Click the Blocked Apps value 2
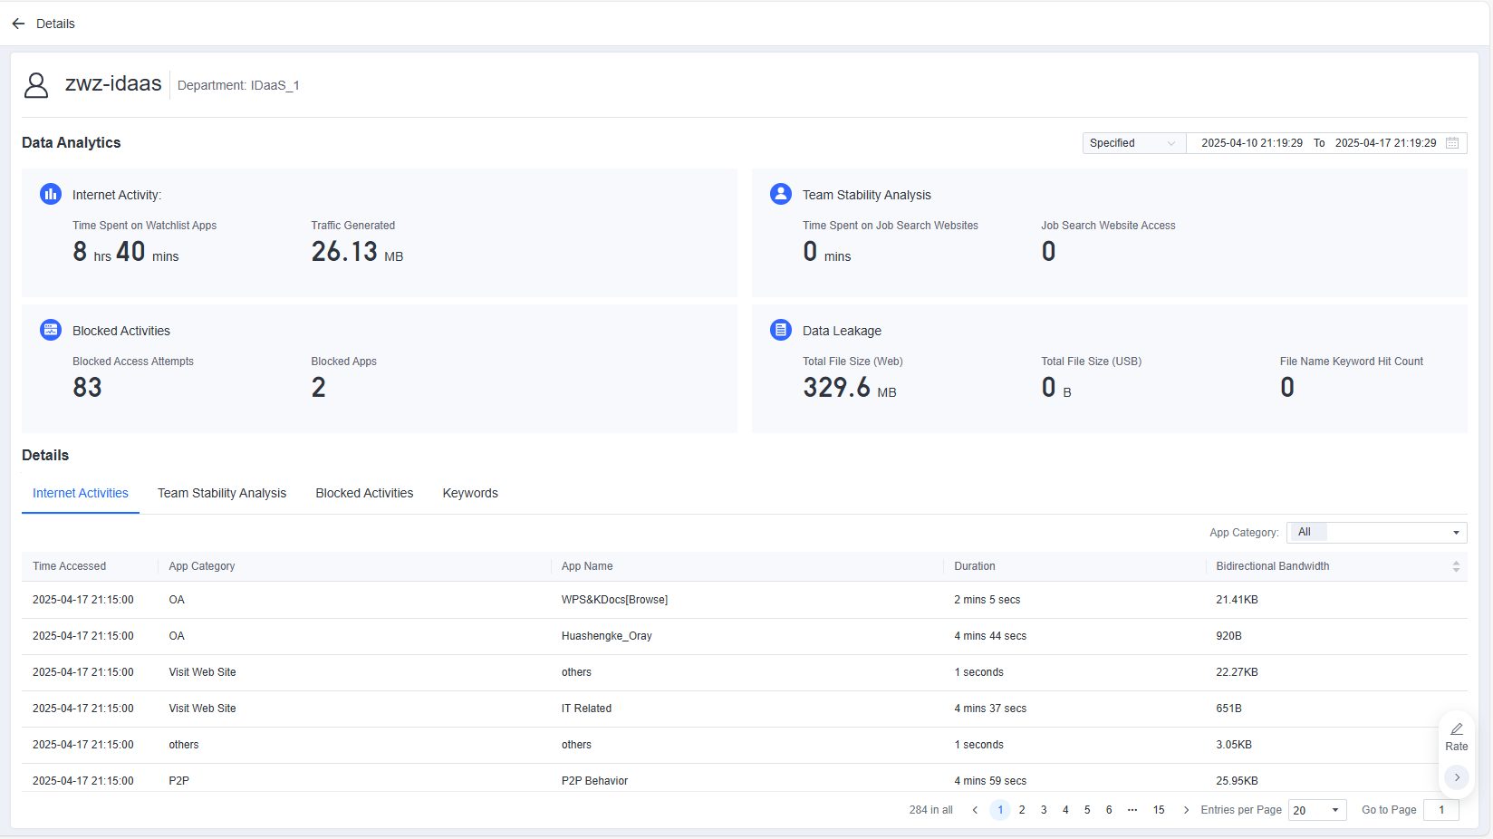 (x=319, y=387)
